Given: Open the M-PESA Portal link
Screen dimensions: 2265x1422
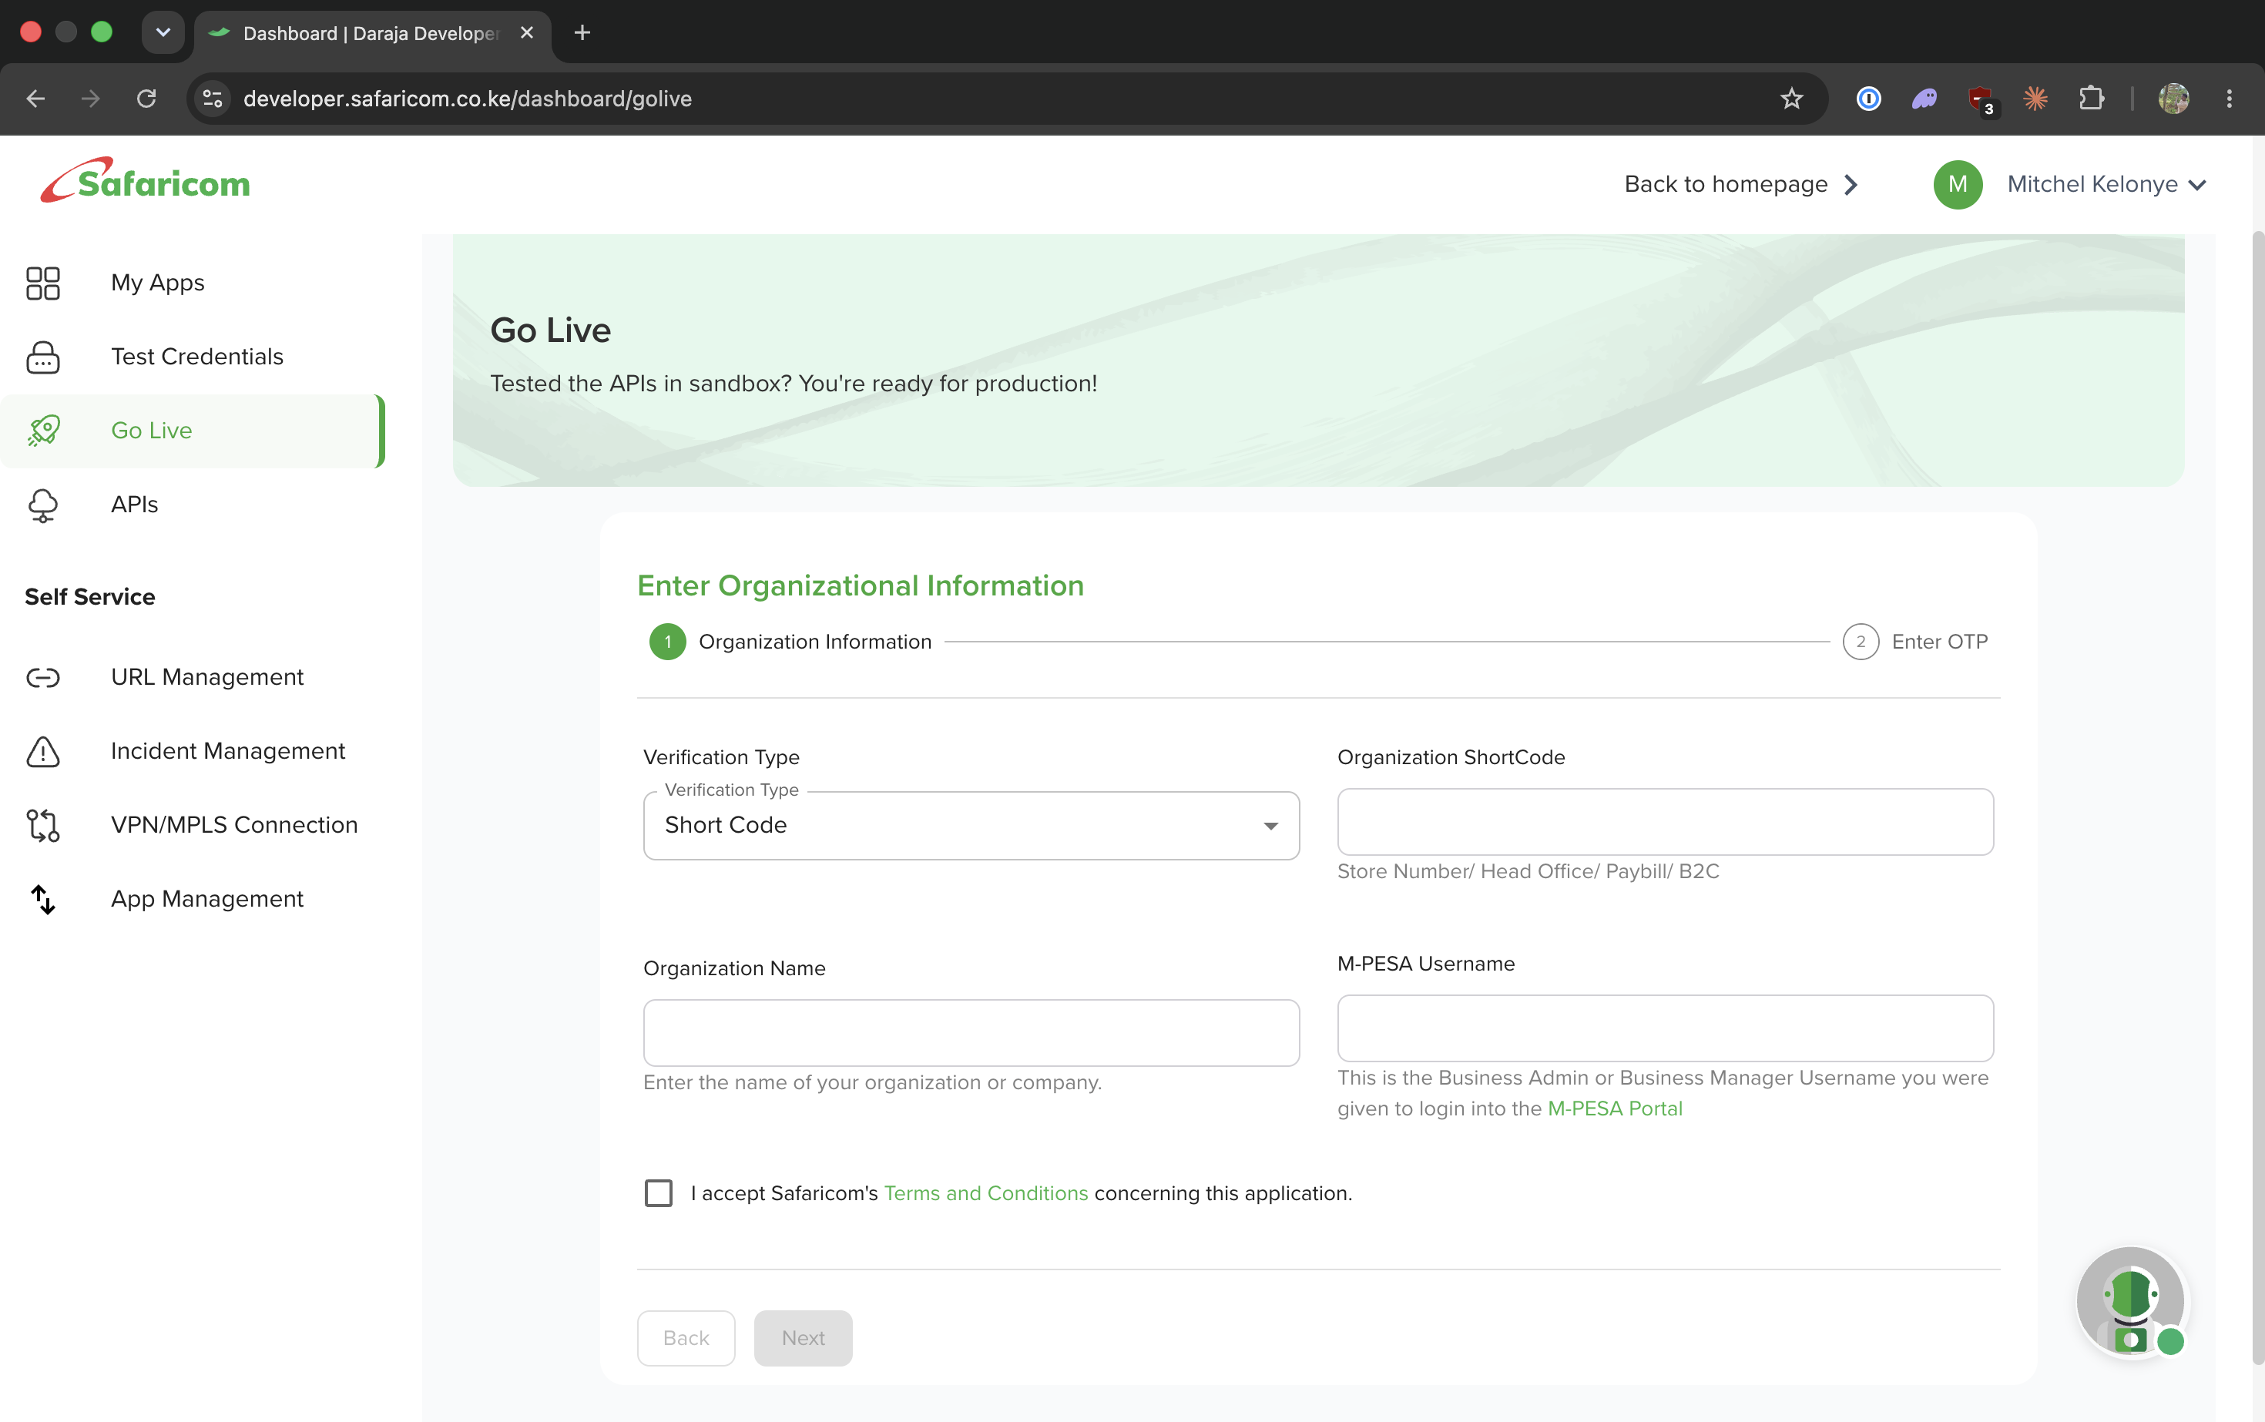Looking at the screenshot, I should click(x=1615, y=1108).
